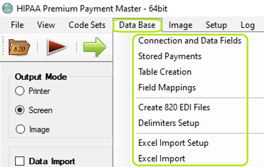The image size is (264, 167).
Task: Open the Code Sets menu
Action: click(87, 25)
